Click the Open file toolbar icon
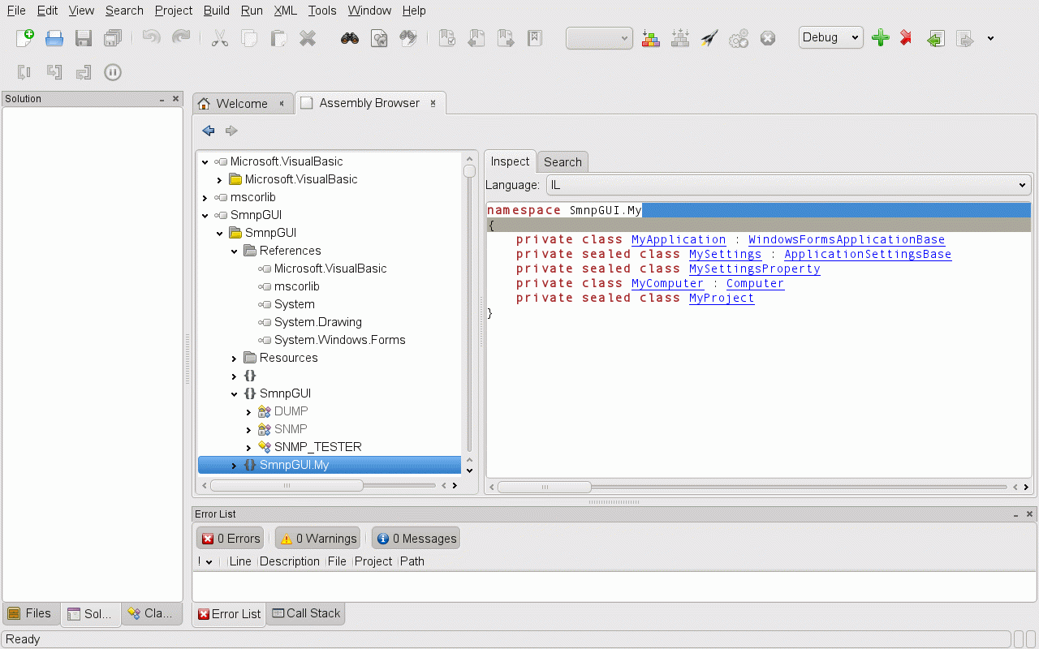 pyautogui.click(x=54, y=38)
